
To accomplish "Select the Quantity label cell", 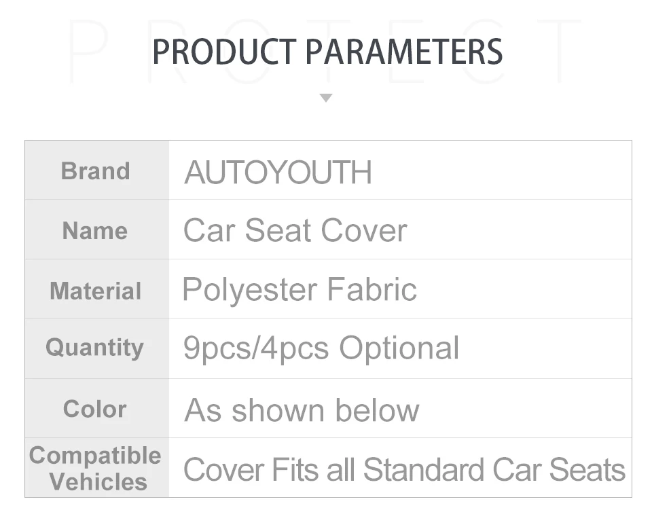I will [x=95, y=348].
